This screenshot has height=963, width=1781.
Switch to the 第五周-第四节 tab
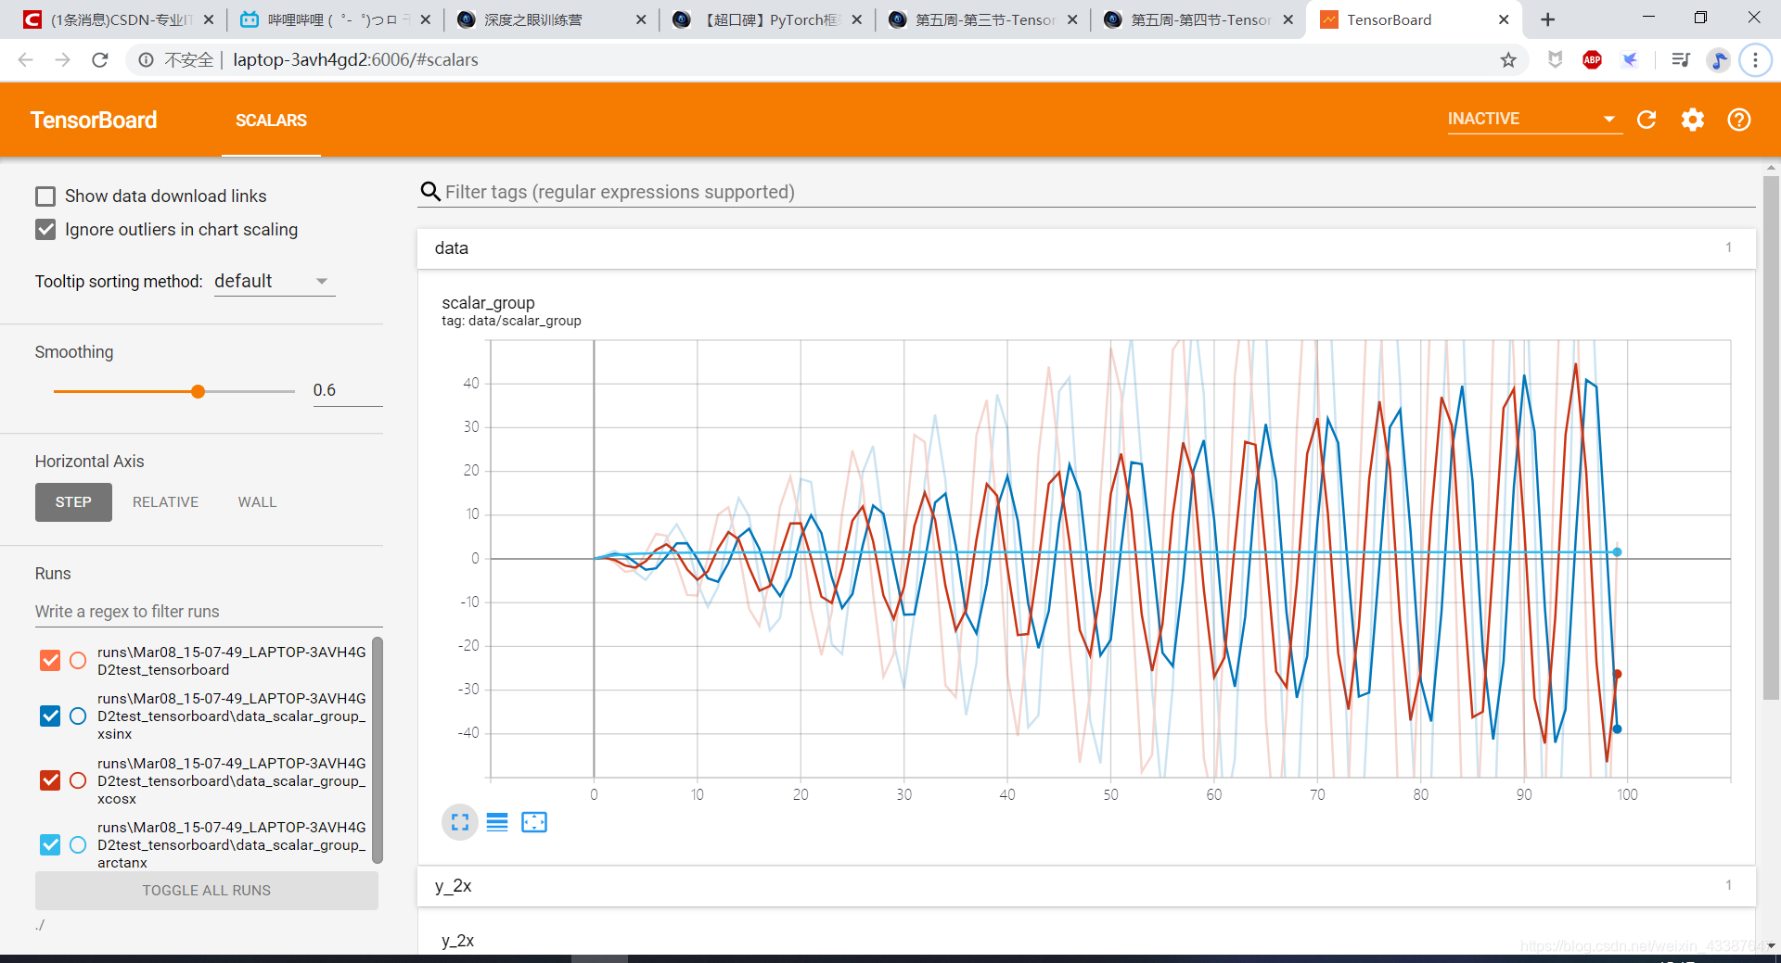click(x=1198, y=19)
